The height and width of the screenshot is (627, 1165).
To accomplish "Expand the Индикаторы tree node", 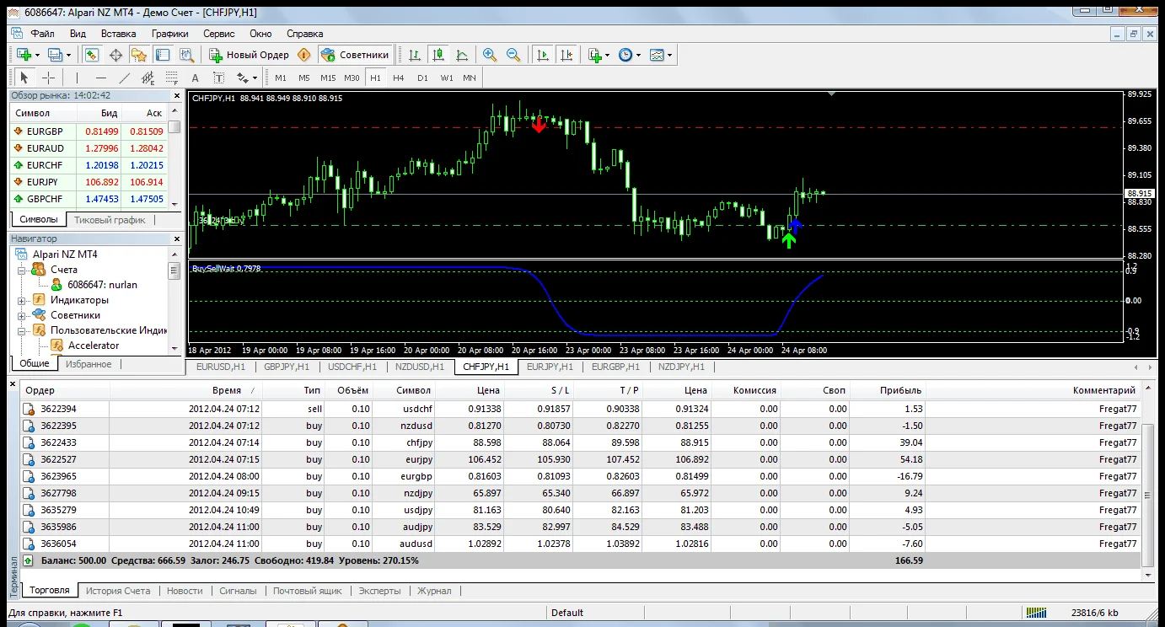I will click(x=22, y=300).
